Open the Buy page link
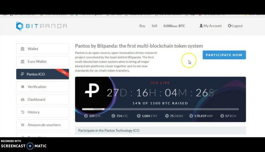Screen dimensions: 265x152 tap(142, 26)
